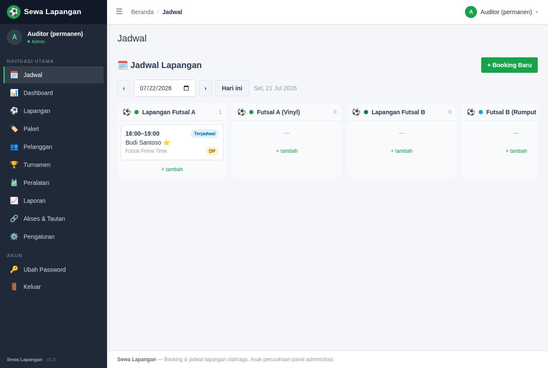The height and width of the screenshot is (368, 548).
Task: Click the Sewa Lapangan soccer ball logo
Action: pyautogui.click(x=14, y=12)
